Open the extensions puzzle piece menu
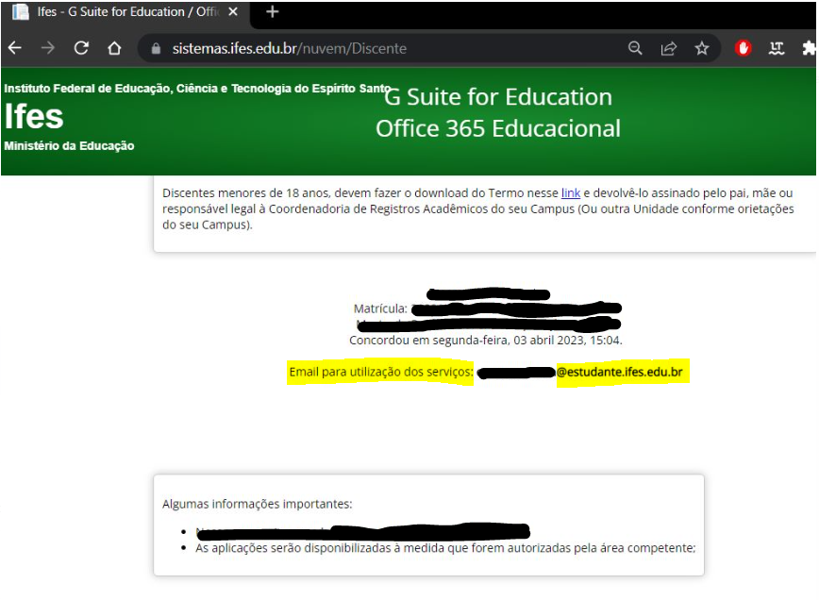 [809, 48]
